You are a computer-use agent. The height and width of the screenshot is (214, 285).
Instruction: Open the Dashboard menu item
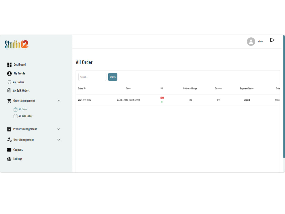[x=20, y=64]
